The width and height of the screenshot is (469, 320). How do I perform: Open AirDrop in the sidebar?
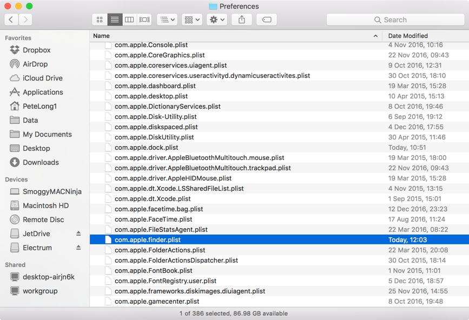(35, 64)
